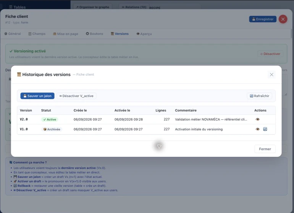Open the Aperçu tab
Viewport: 294px width, 213px height.
point(144,34)
